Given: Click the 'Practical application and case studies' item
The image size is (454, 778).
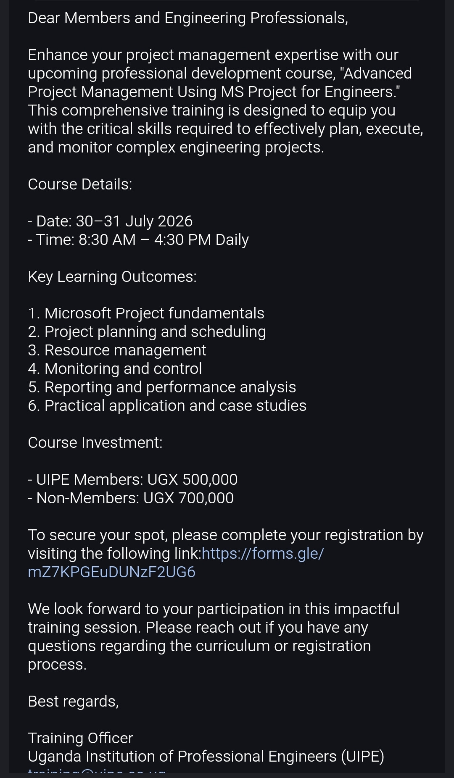Looking at the screenshot, I should click(167, 406).
